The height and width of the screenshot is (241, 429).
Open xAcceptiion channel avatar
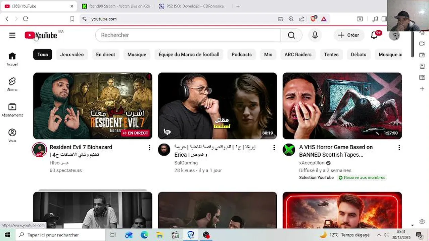tap(289, 150)
